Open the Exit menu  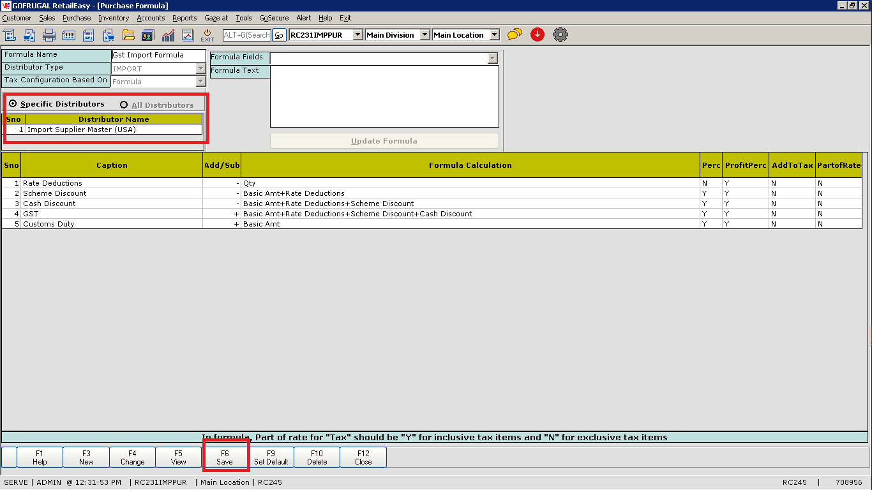345,18
